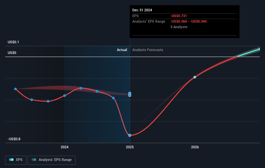
Task: Click the 2025 x-axis label
Action: tap(130, 147)
